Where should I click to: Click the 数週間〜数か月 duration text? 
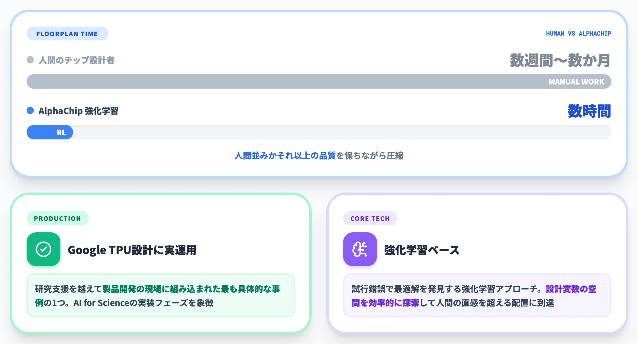pos(560,60)
